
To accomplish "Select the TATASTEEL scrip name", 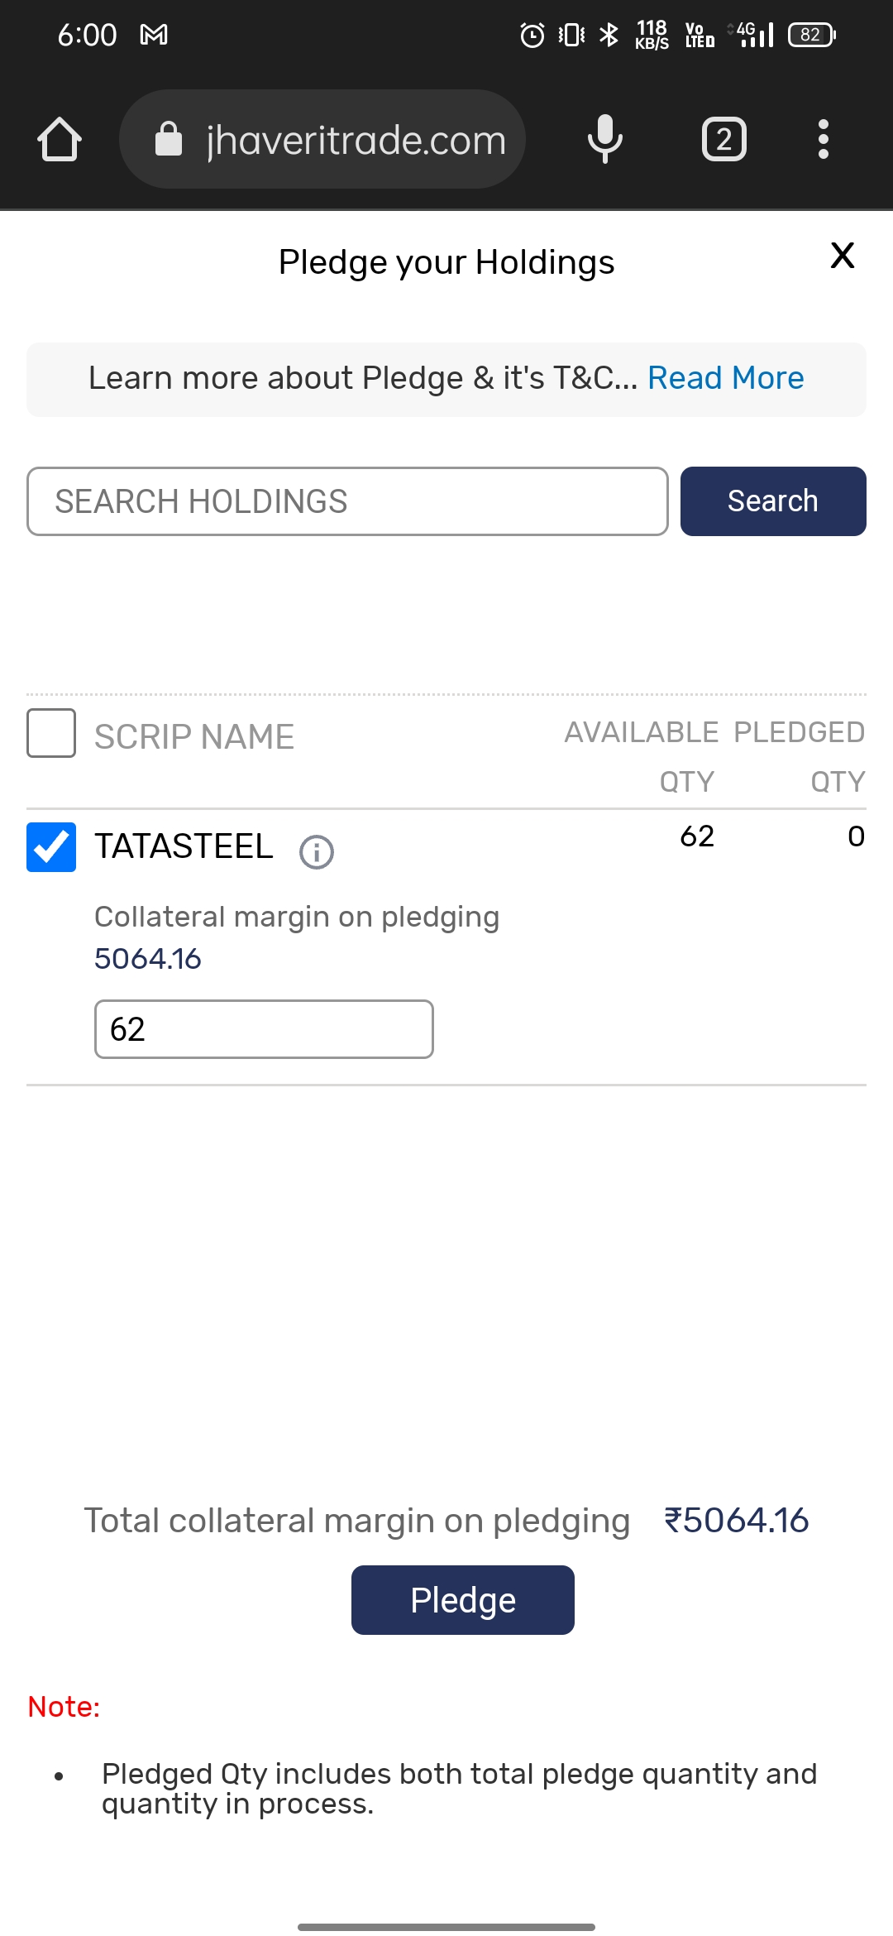I will tap(184, 846).
